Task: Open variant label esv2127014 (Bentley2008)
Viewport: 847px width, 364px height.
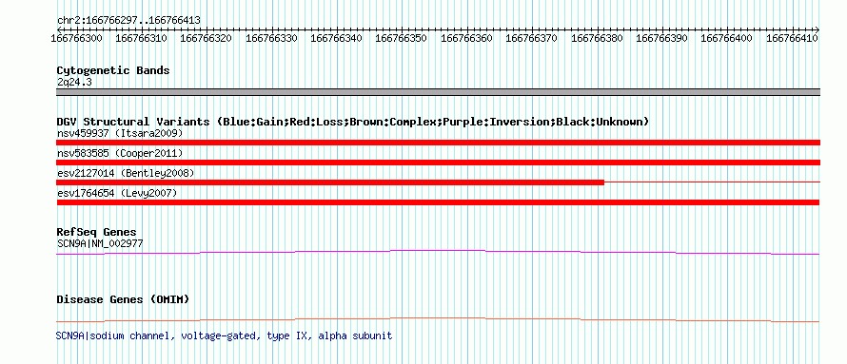Action: [x=126, y=173]
